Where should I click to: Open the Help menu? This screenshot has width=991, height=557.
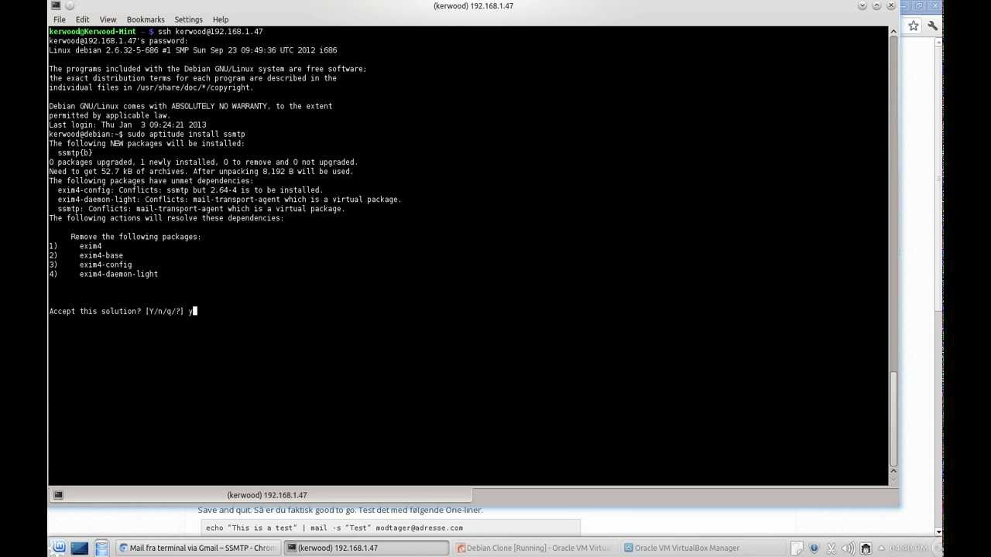coord(221,19)
